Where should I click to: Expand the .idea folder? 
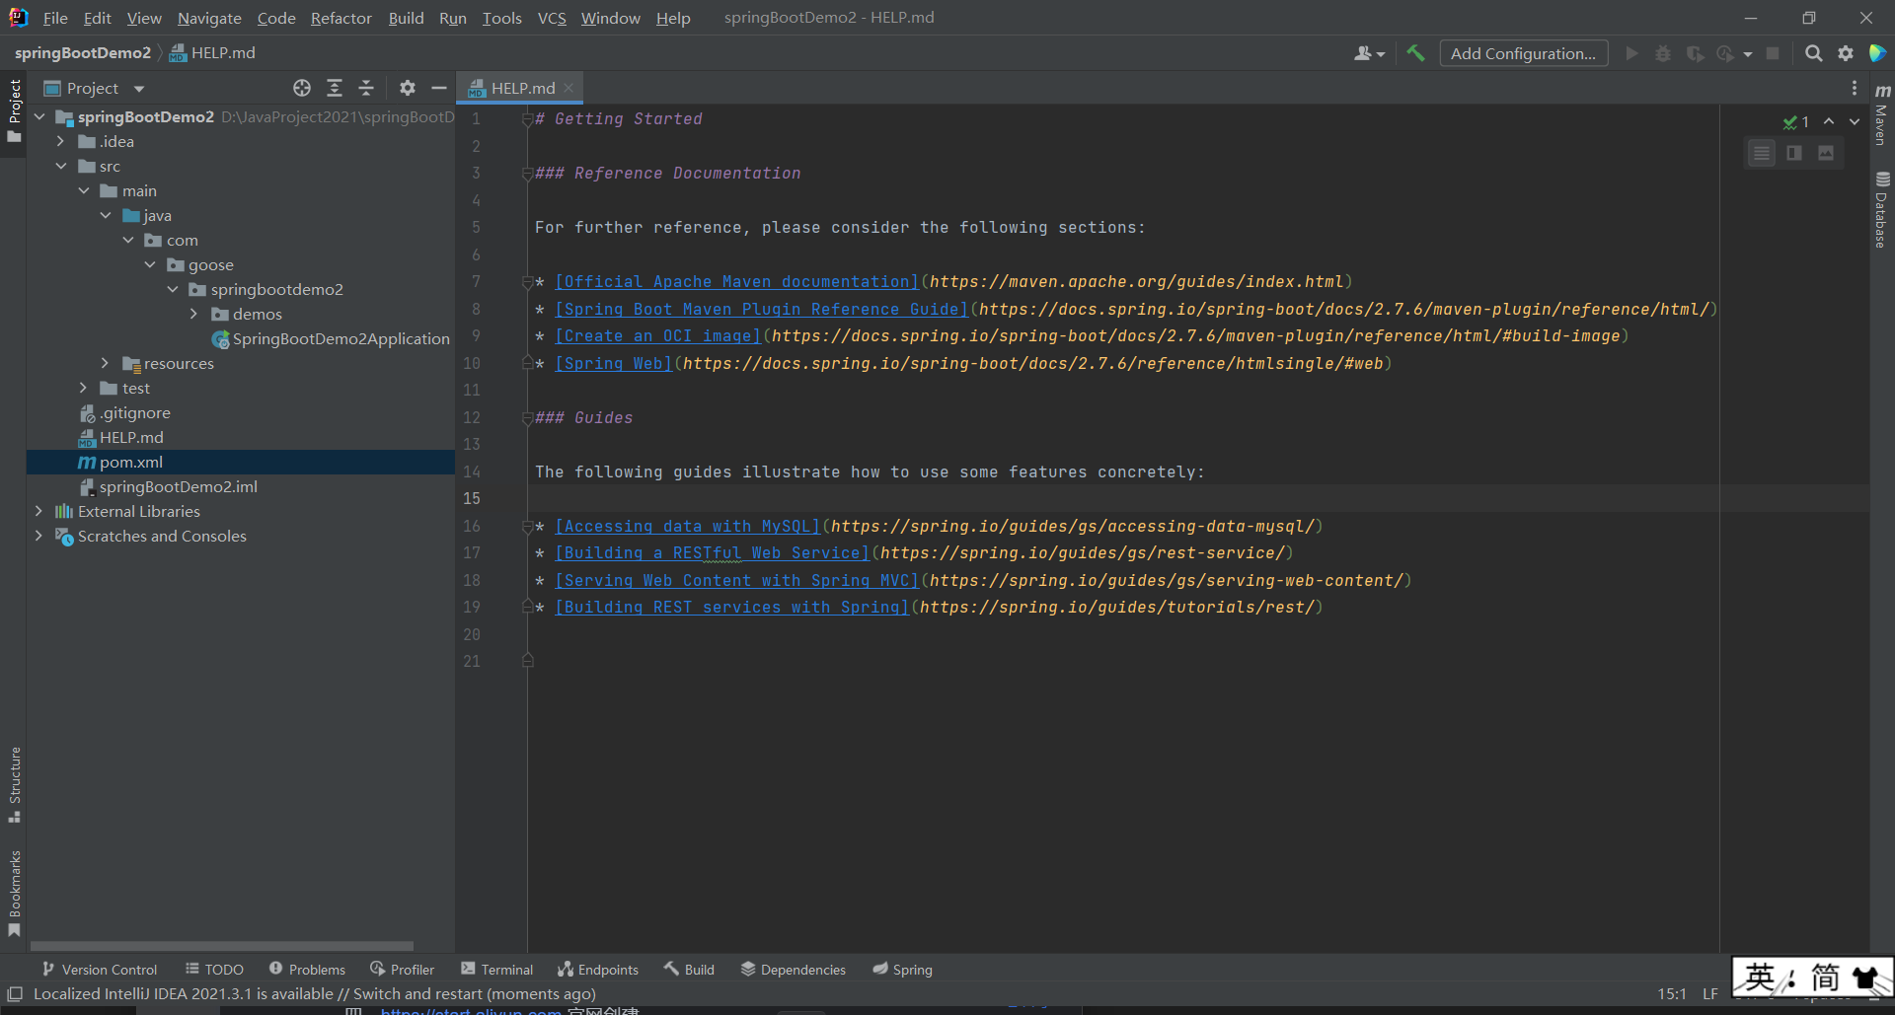61,141
